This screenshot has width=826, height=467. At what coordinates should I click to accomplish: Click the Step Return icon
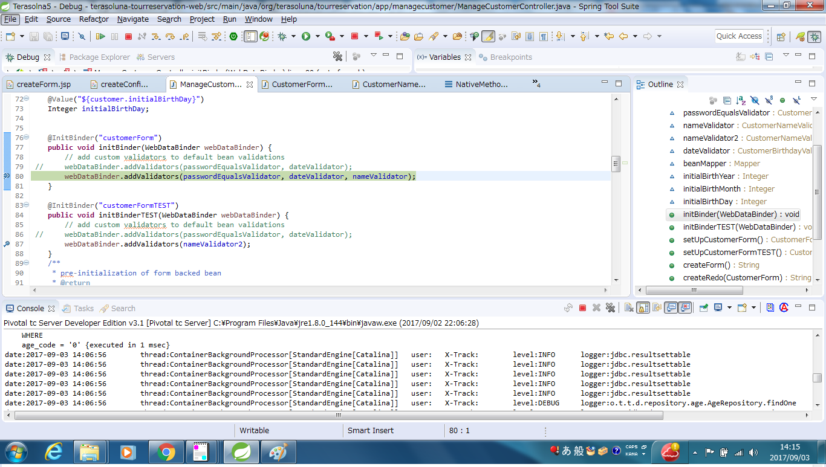(184, 36)
